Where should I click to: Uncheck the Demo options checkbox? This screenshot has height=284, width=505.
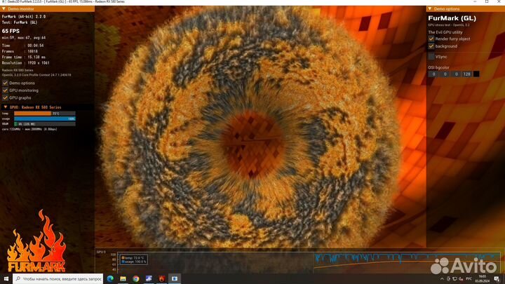click(x=5, y=83)
